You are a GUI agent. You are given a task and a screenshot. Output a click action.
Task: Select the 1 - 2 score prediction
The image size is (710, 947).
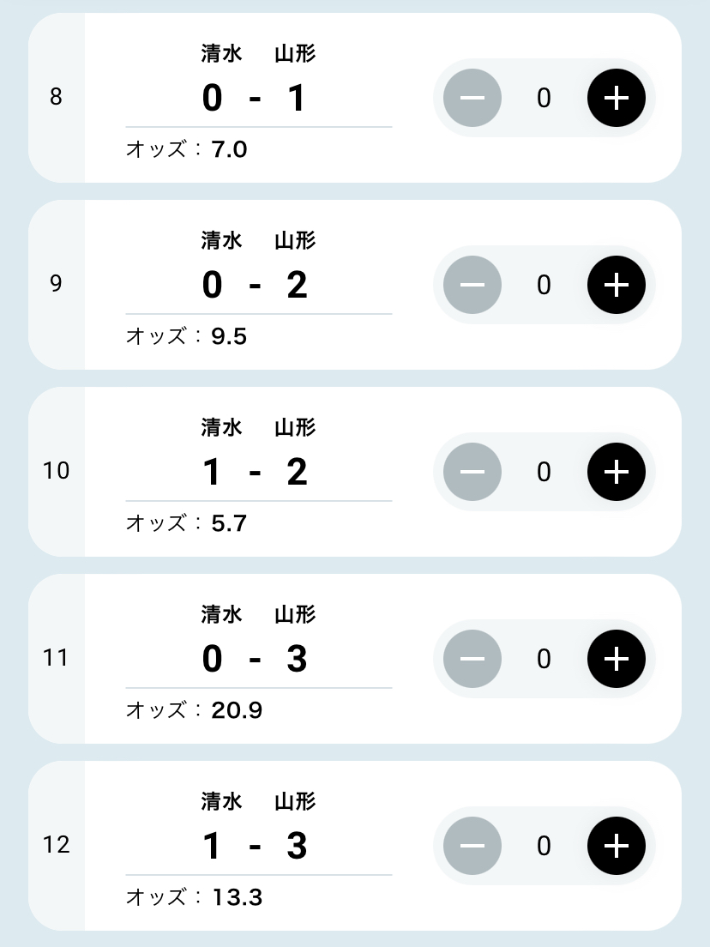coord(255,473)
